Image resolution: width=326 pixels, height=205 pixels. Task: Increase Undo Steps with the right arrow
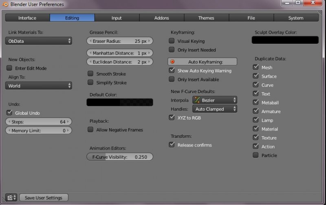(x=68, y=122)
